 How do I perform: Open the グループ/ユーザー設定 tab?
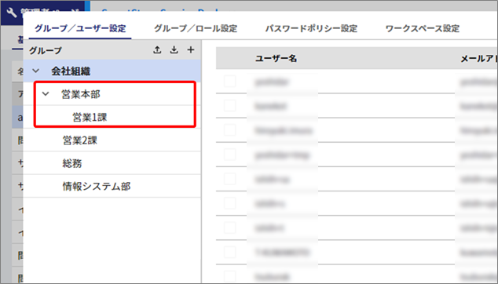coord(80,28)
